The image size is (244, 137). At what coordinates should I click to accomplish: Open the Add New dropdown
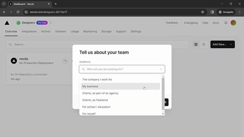pyautogui.click(x=223, y=45)
